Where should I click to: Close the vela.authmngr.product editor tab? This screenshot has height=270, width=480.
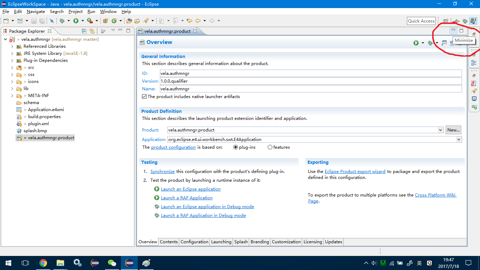click(x=195, y=31)
